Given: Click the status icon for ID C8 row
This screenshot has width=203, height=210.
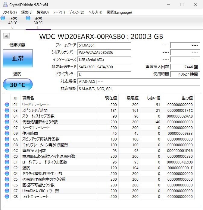Looking at the screenshot, I should pos(7,196).
